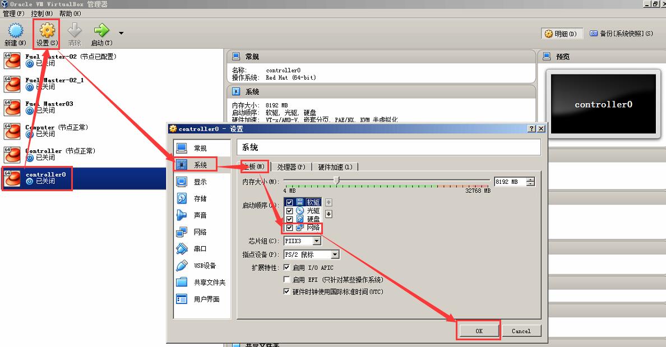Switch to the 硬件加速 (Acceleration) tab
The height and width of the screenshot is (347, 666).
pos(335,167)
